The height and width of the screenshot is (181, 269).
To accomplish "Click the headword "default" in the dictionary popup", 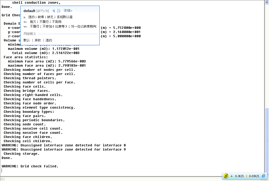I will [29, 11].
